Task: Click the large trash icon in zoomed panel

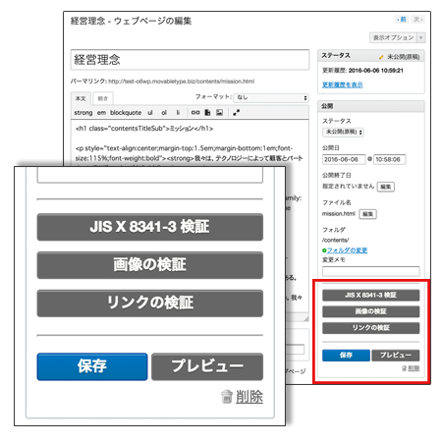Action: (x=227, y=397)
